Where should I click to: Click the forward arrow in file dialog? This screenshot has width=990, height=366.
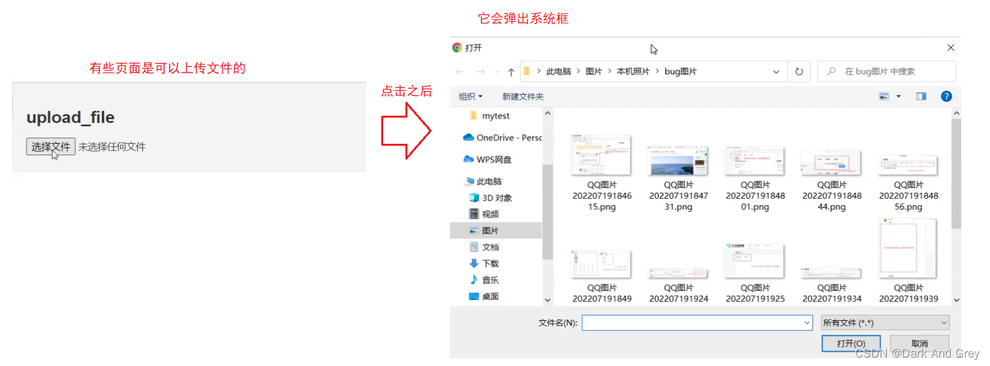click(481, 72)
